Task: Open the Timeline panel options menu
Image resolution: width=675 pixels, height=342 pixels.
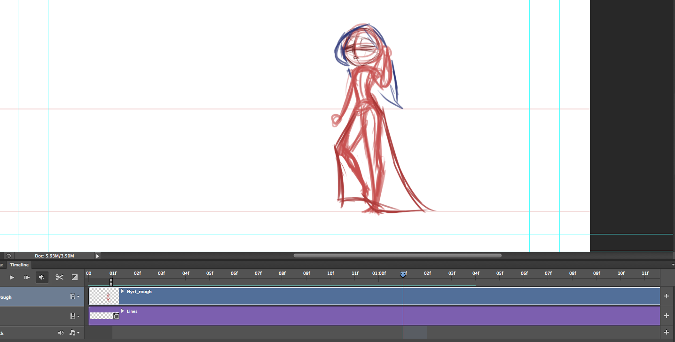Action: (672, 265)
